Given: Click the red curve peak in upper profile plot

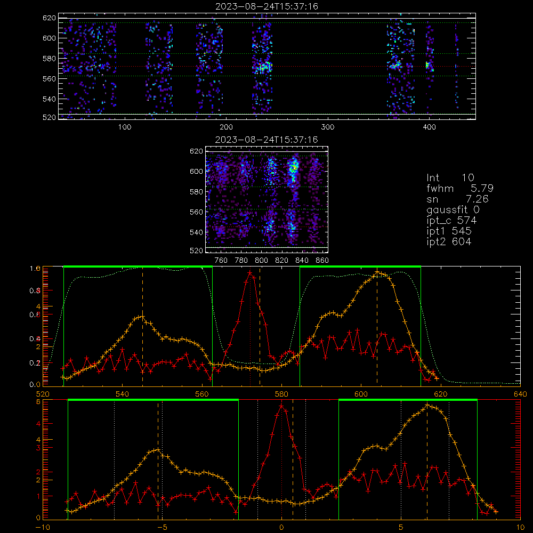Looking at the screenshot, I should 250,272.
